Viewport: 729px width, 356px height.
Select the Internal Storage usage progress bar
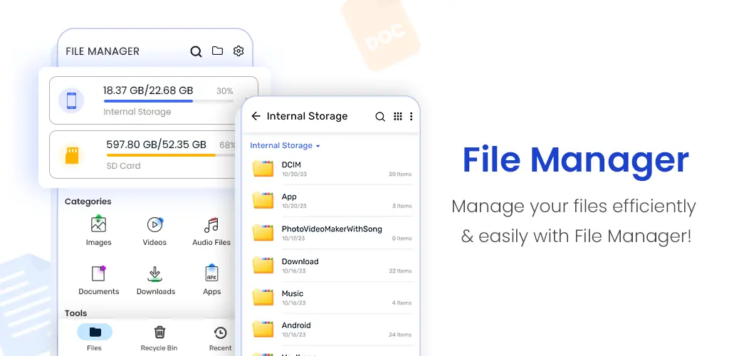[x=168, y=101]
